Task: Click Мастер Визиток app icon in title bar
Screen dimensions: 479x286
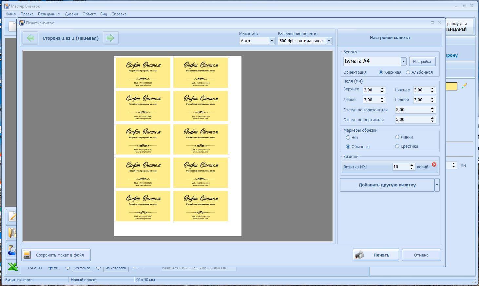Action: 6,6
